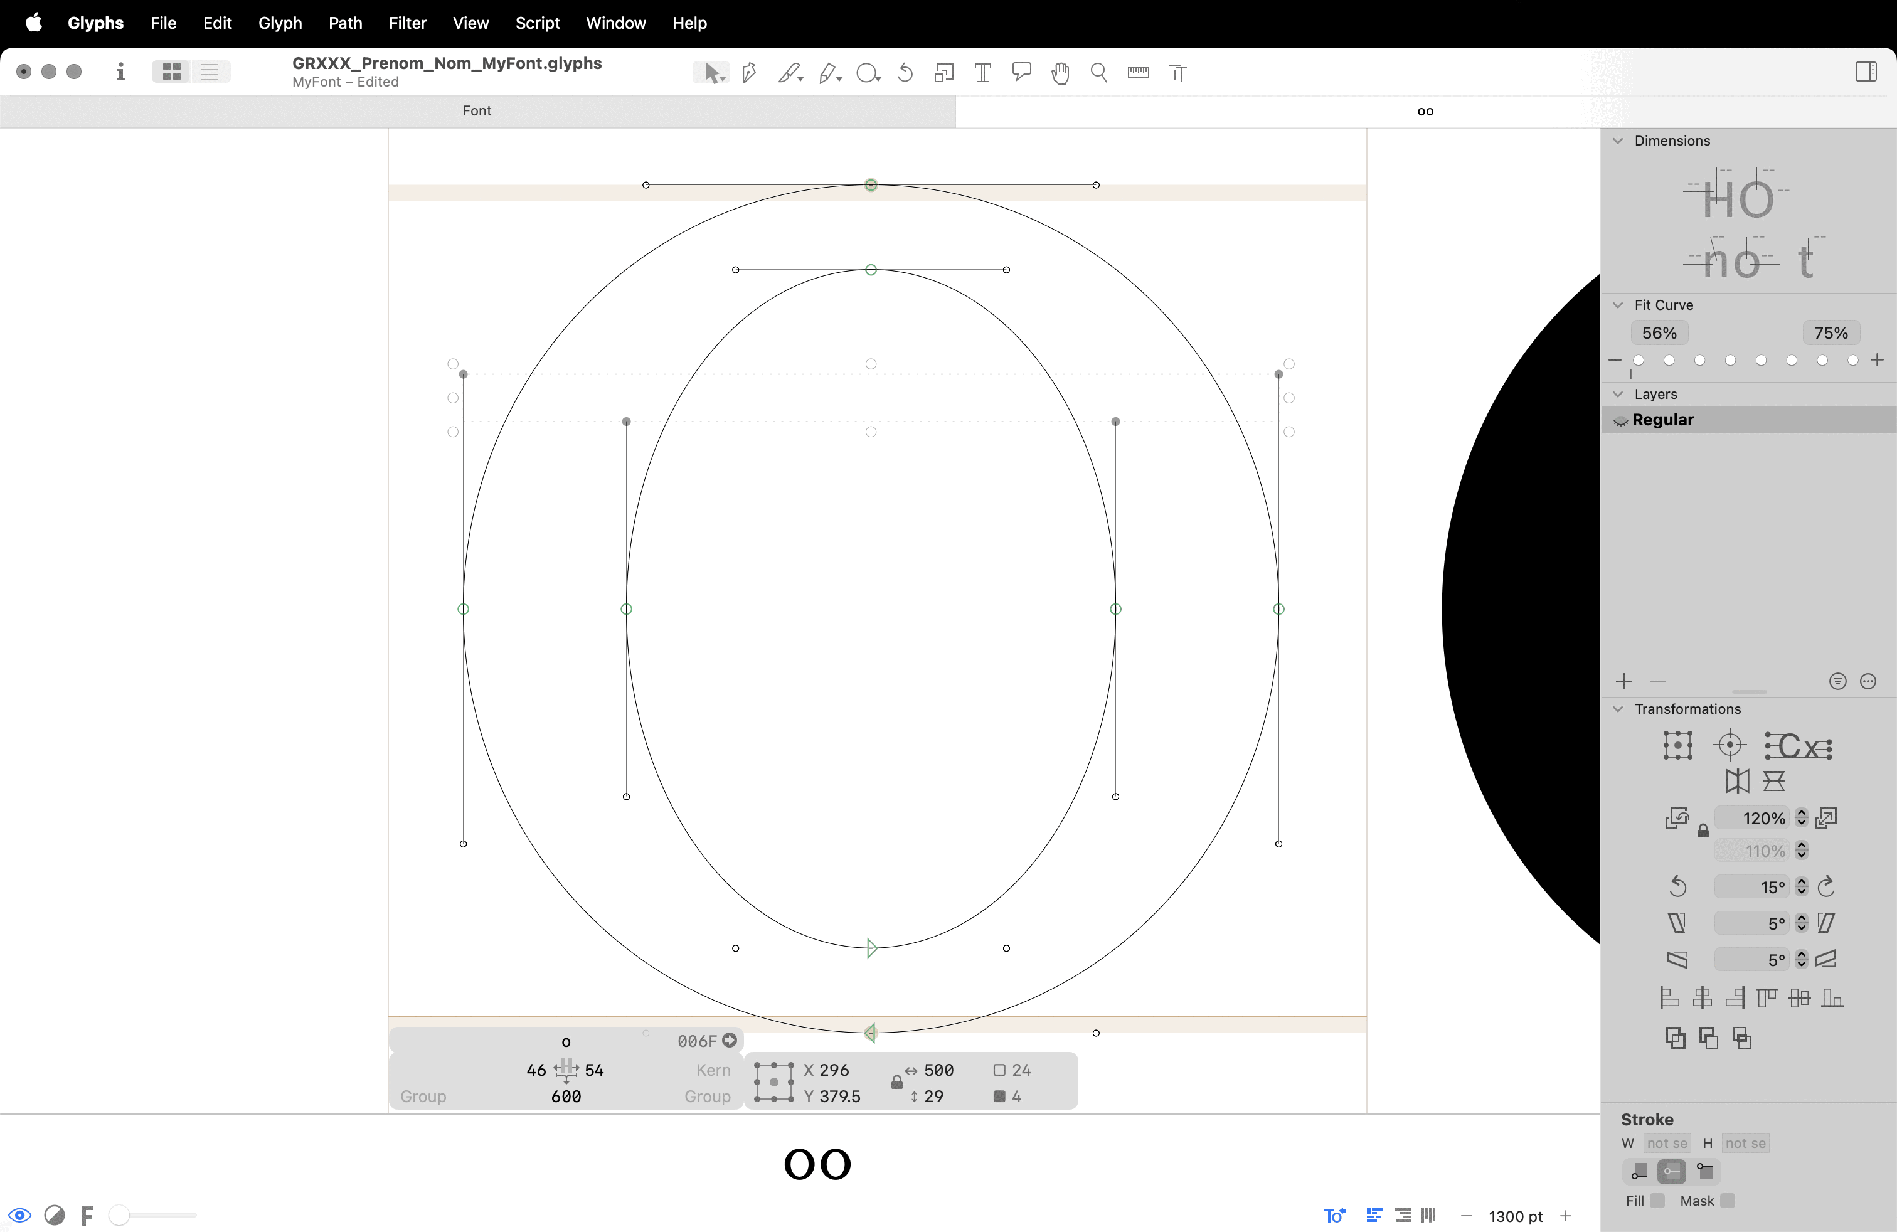
Task: Enable the Mask checkbox
Action: [1727, 1200]
